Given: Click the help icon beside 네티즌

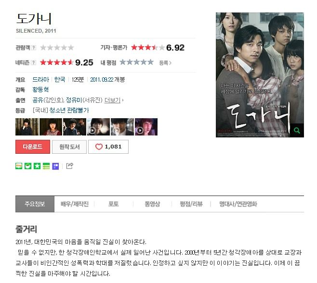Looking at the screenshot, I should click(34, 62).
